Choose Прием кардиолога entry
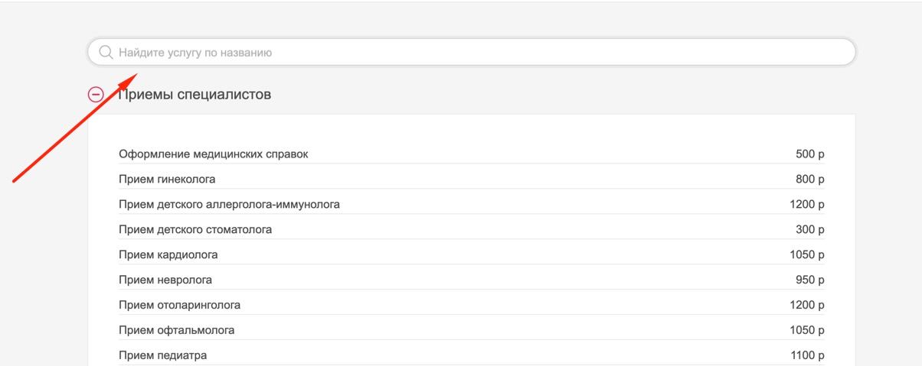 coord(168,254)
